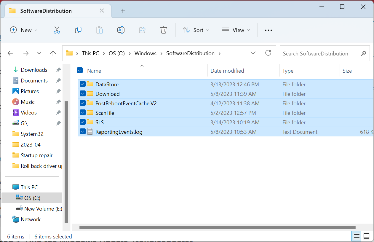This screenshot has height=242, width=374.
Task: Uncheck the DataStore folder checkbox
Action: point(83,84)
